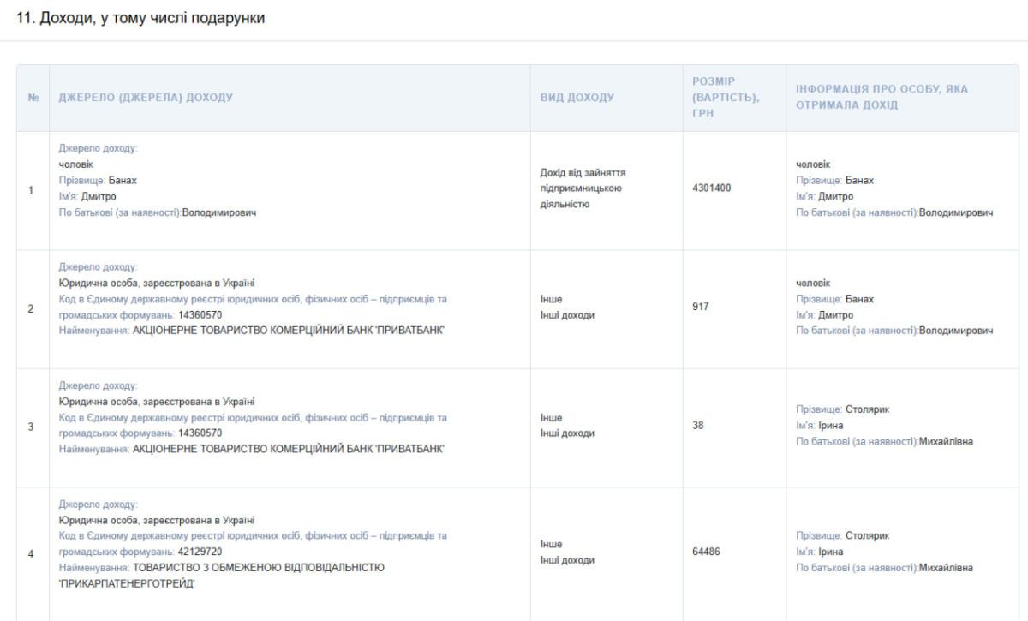The image size is (1028, 621).
Task: Click the 'ІНФОРМАЦІЯ ПРО ОСОБУ' column header
Action: [x=888, y=98]
